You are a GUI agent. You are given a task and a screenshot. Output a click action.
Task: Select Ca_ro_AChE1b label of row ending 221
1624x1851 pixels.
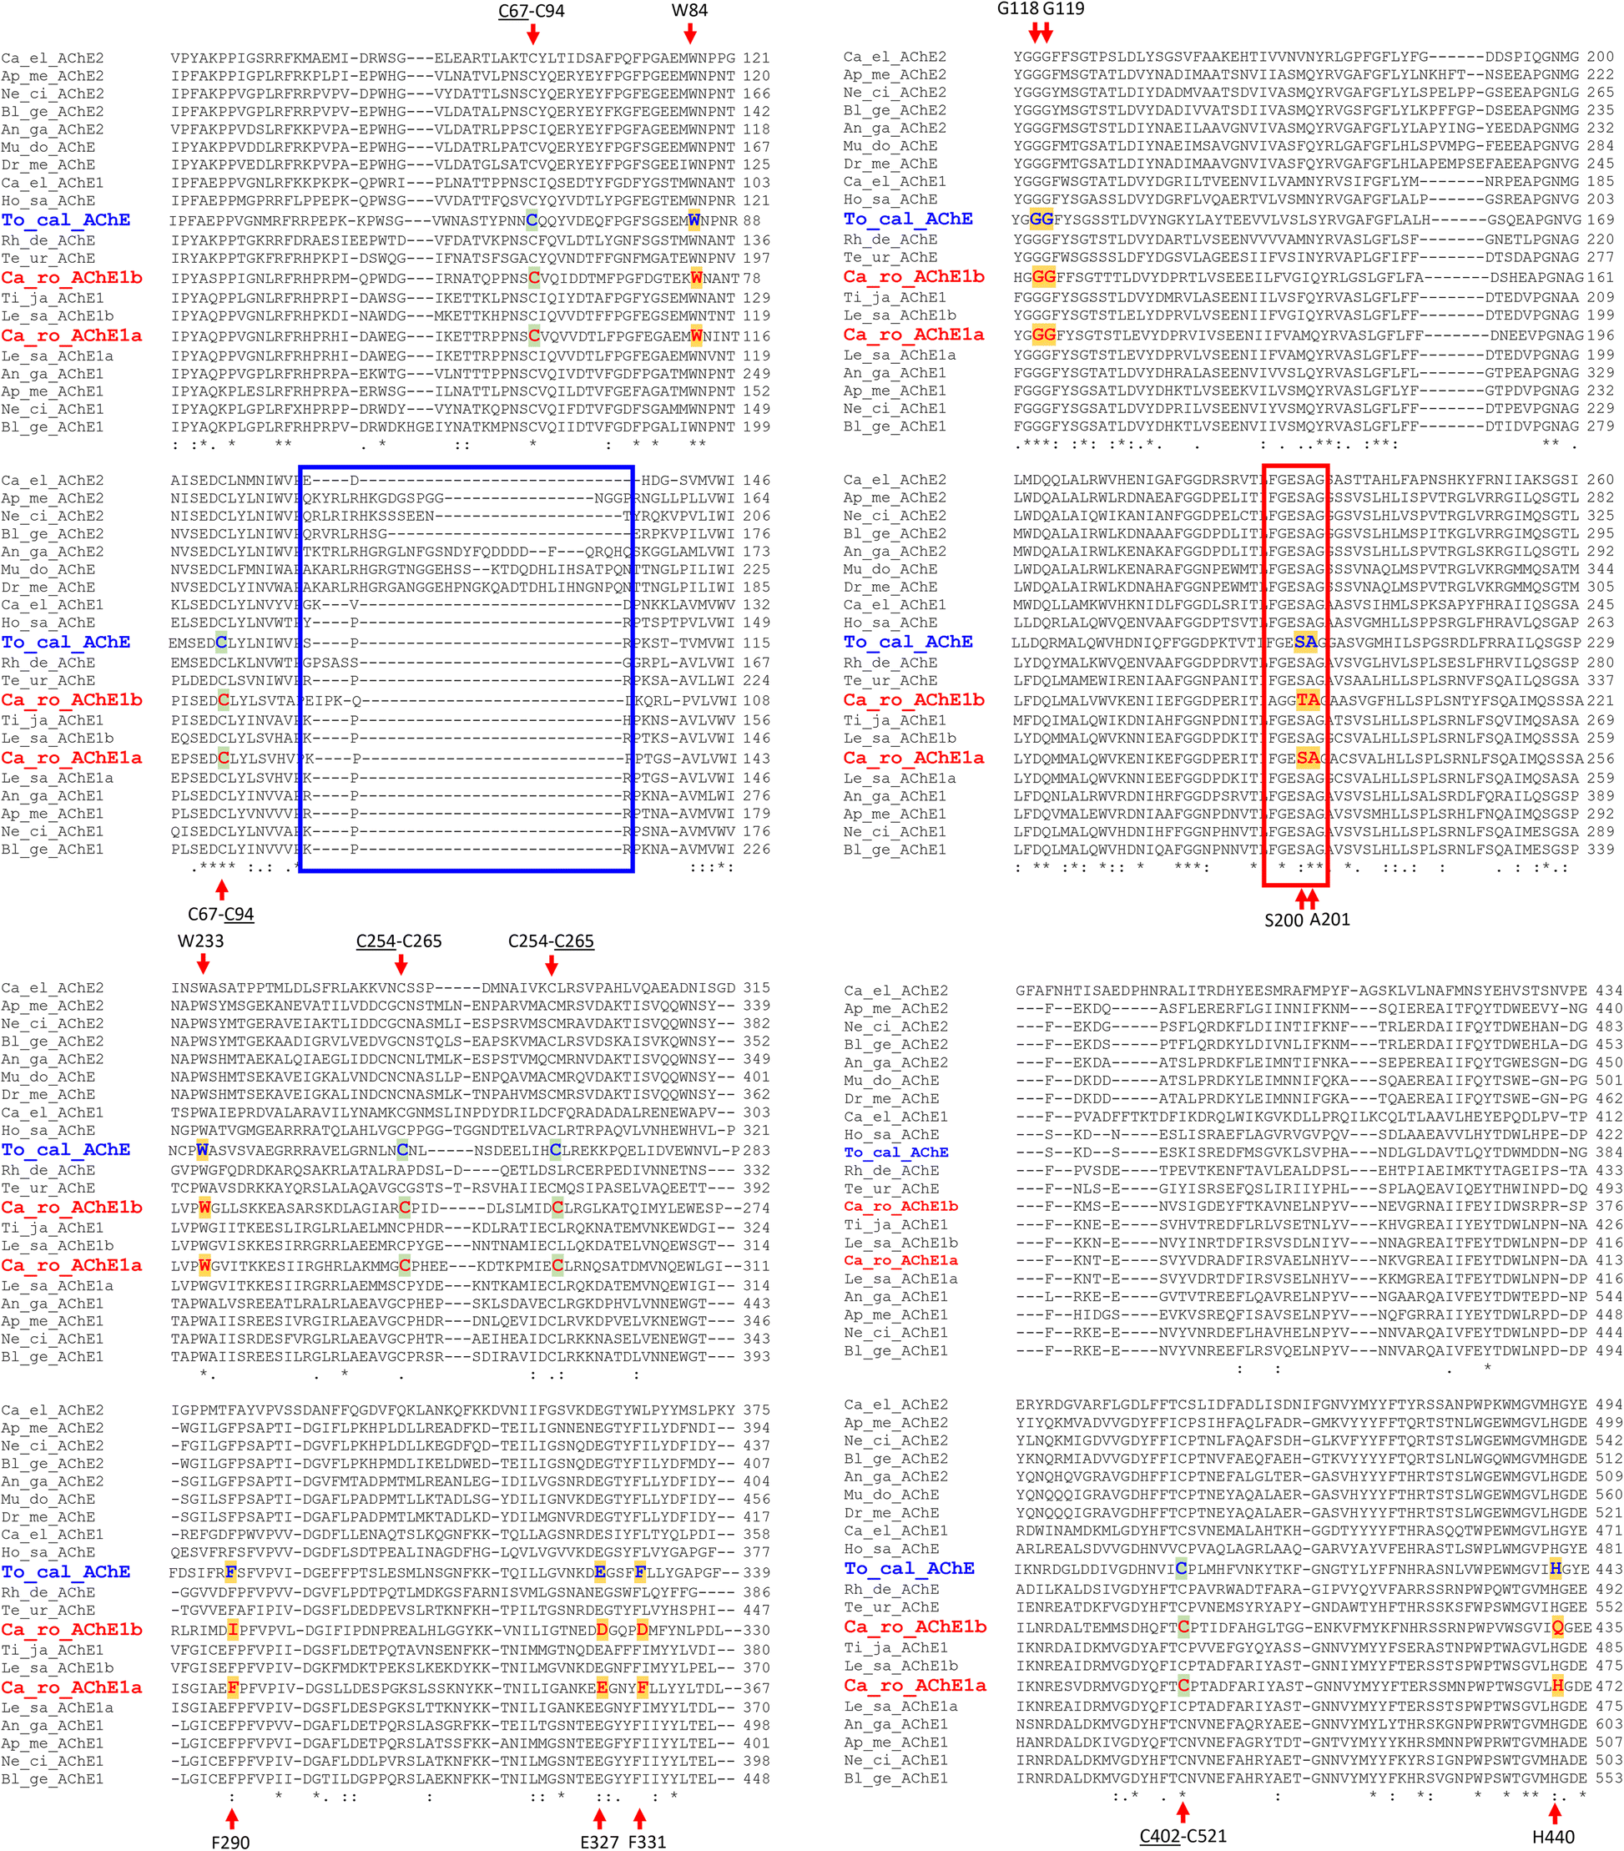[x=914, y=699]
